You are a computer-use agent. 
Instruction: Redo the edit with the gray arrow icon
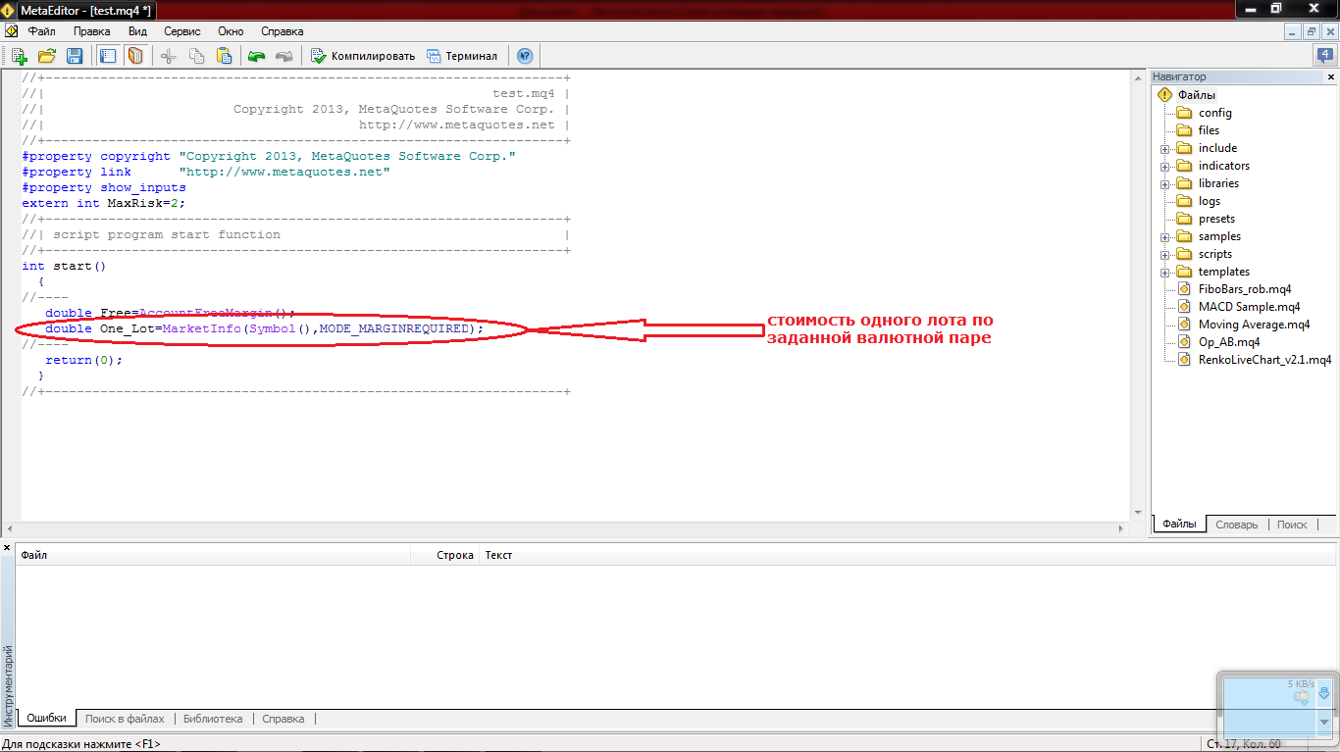click(x=283, y=56)
